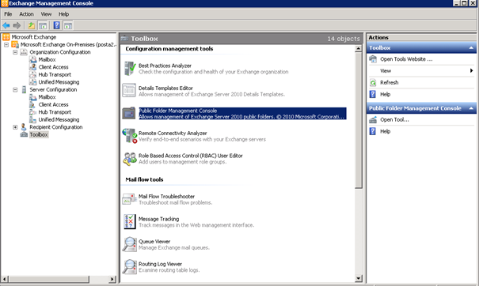Screen dimensions: 479x286
Task: Select the Best Practices Analyzer icon
Action: pyautogui.click(x=130, y=68)
